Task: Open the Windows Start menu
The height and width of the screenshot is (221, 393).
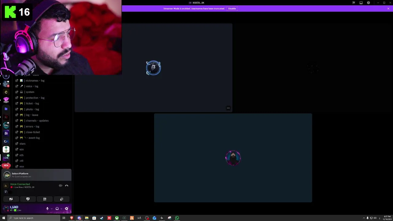Action: [4, 218]
